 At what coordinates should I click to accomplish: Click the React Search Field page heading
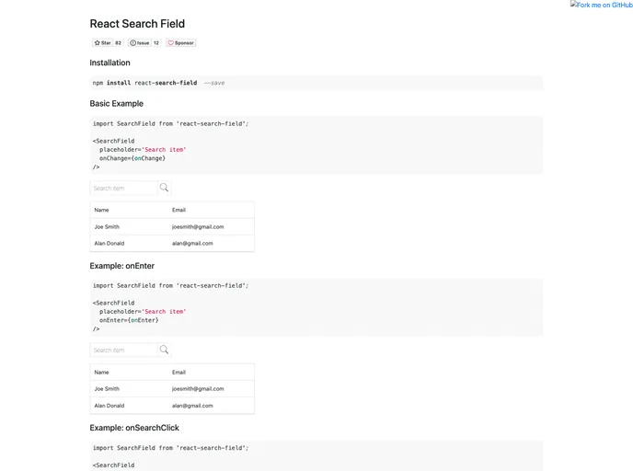tap(137, 24)
